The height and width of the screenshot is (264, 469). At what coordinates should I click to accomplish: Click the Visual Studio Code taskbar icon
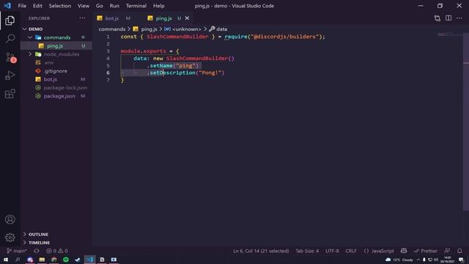pos(89,260)
